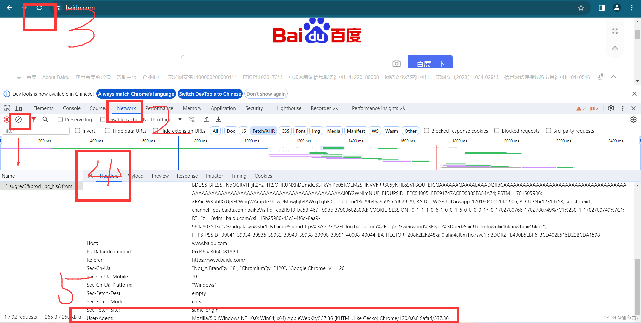Open the Performance insights tab
This screenshot has height=323, width=641.
[x=378, y=108]
